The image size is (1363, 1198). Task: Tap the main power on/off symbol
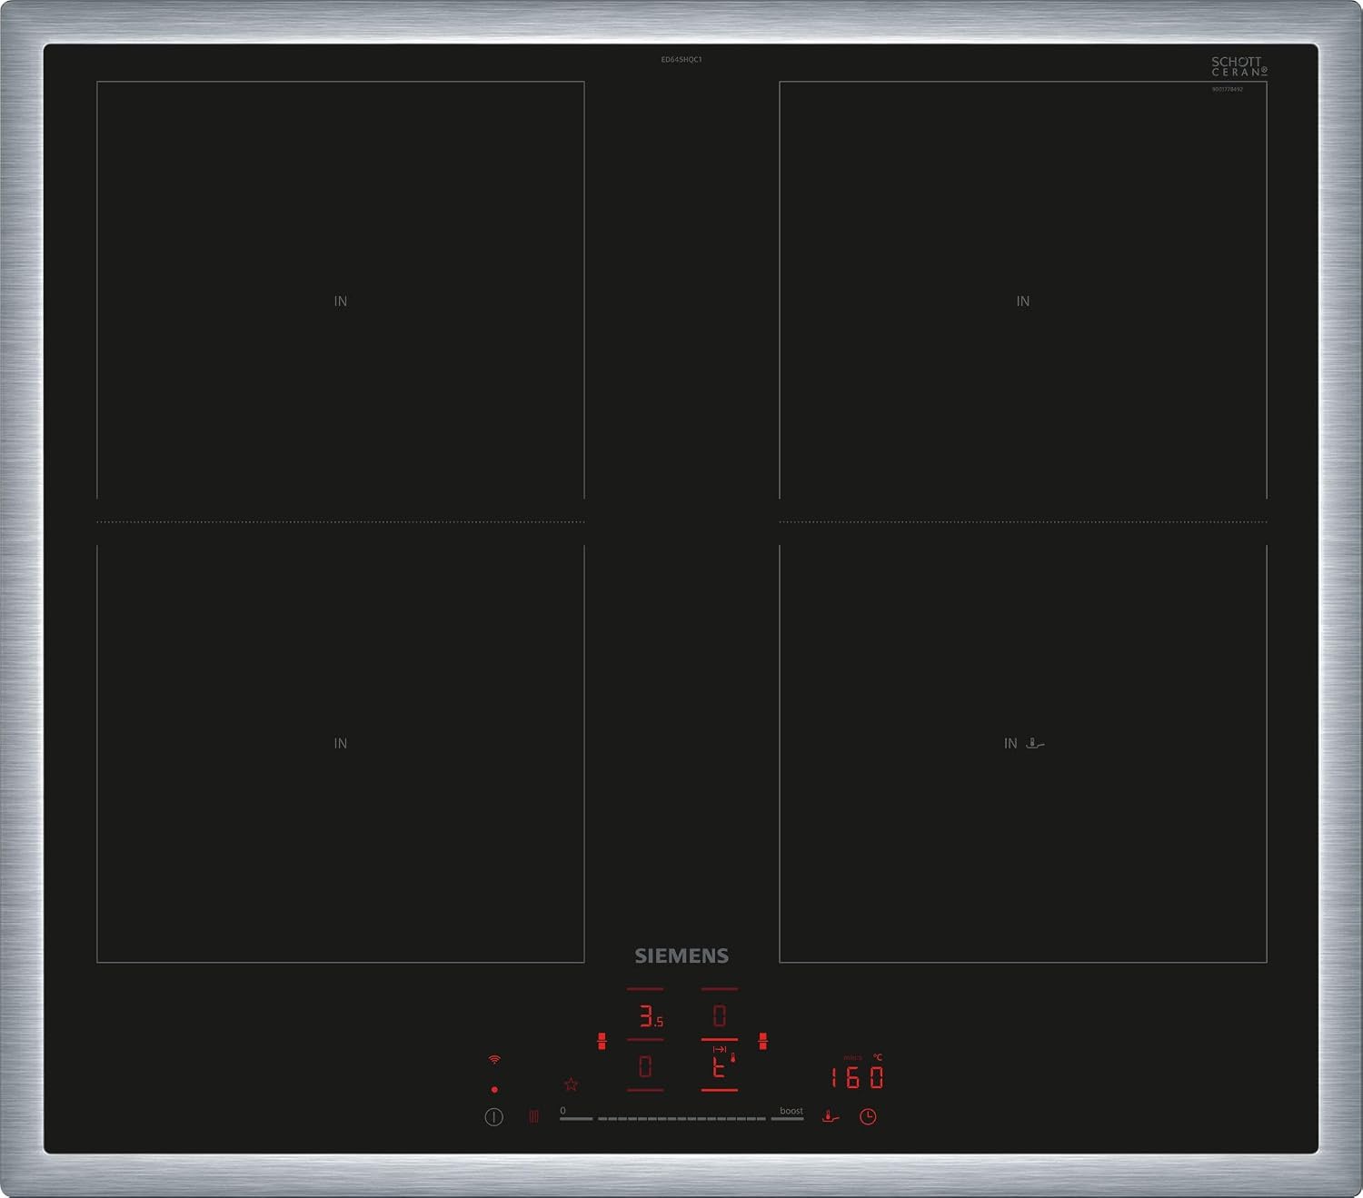493,1117
